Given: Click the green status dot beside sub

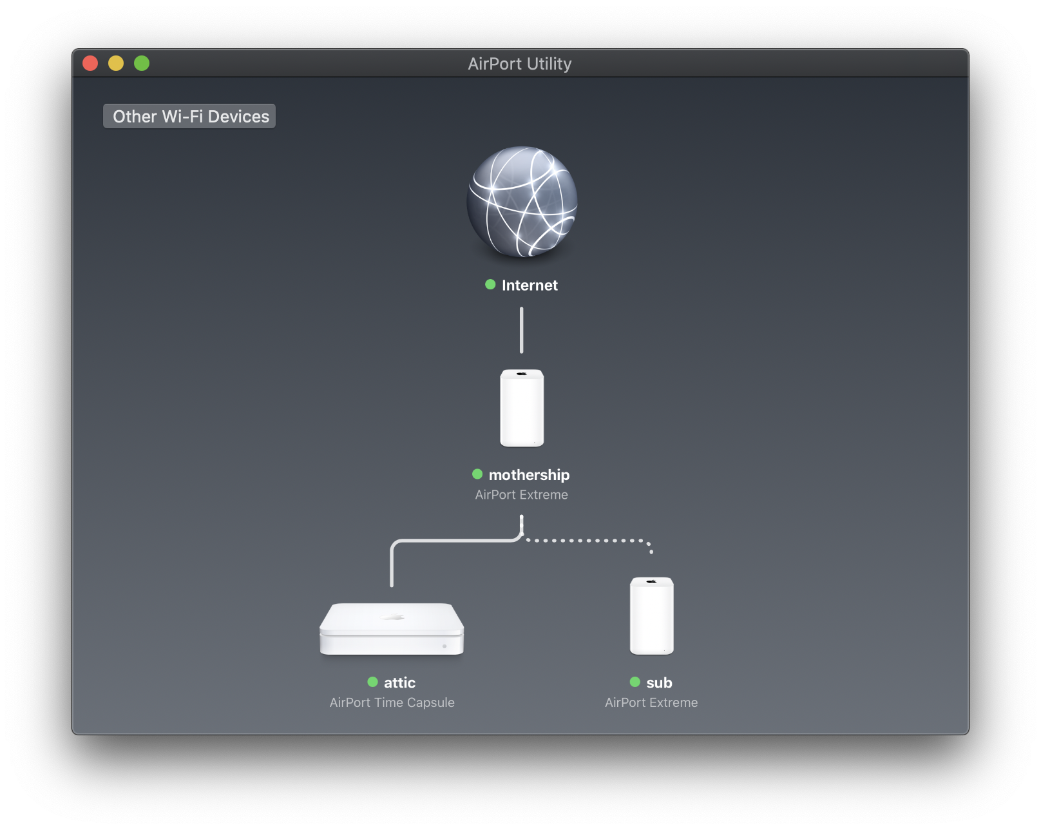Looking at the screenshot, I should pos(635,682).
